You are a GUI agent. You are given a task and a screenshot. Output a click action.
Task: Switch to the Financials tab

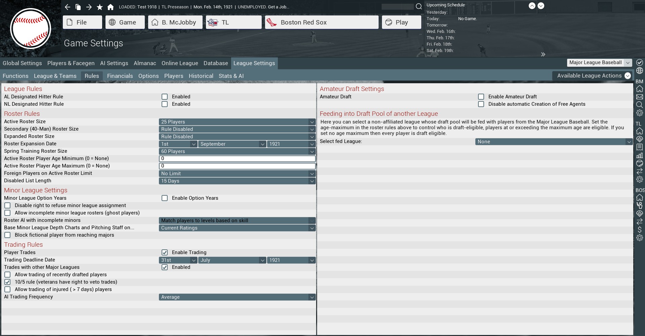click(120, 76)
